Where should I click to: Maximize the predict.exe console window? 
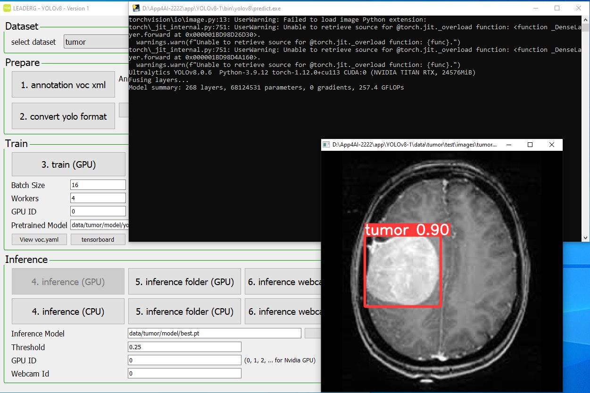coord(557,8)
